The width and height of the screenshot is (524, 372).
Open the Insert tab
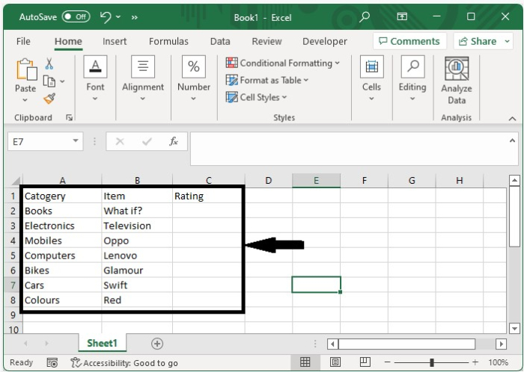click(115, 41)
